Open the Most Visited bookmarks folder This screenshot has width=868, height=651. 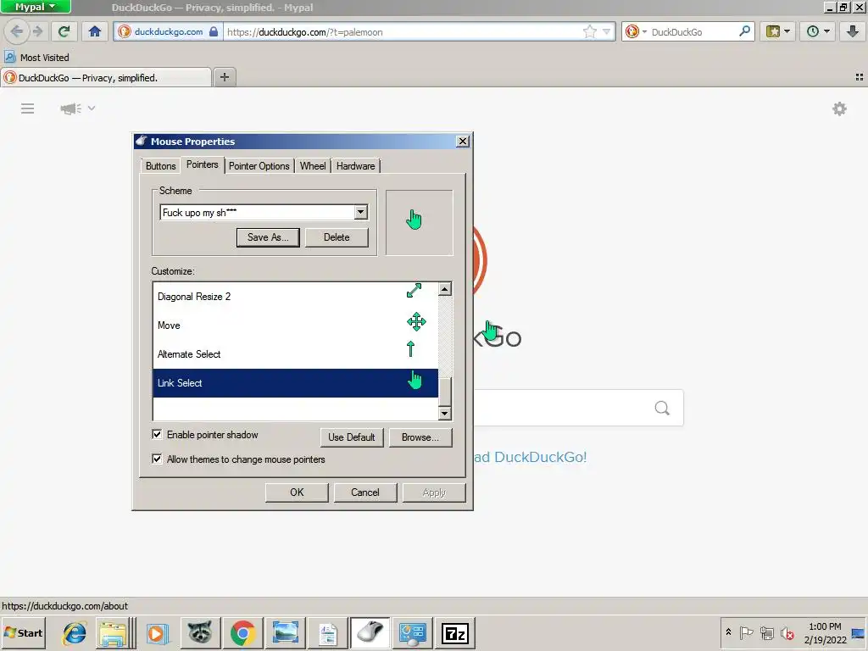tap(37, 57)
